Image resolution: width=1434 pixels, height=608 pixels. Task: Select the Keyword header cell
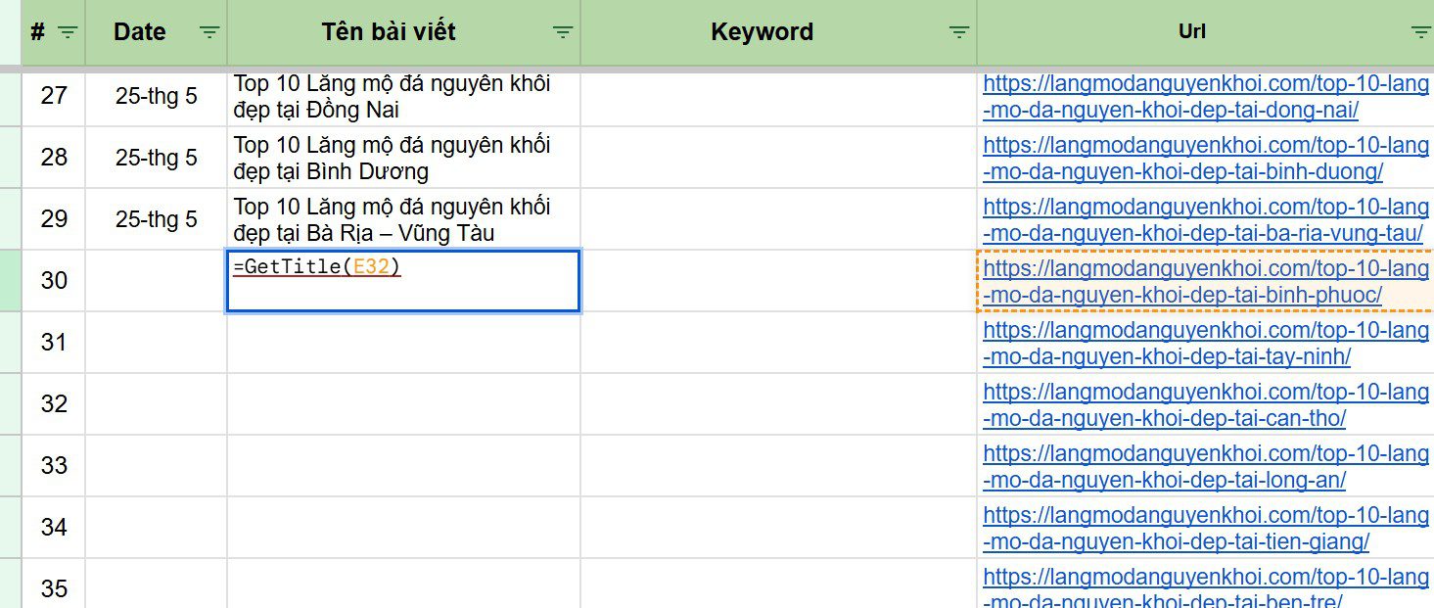[x=778, y=32]
